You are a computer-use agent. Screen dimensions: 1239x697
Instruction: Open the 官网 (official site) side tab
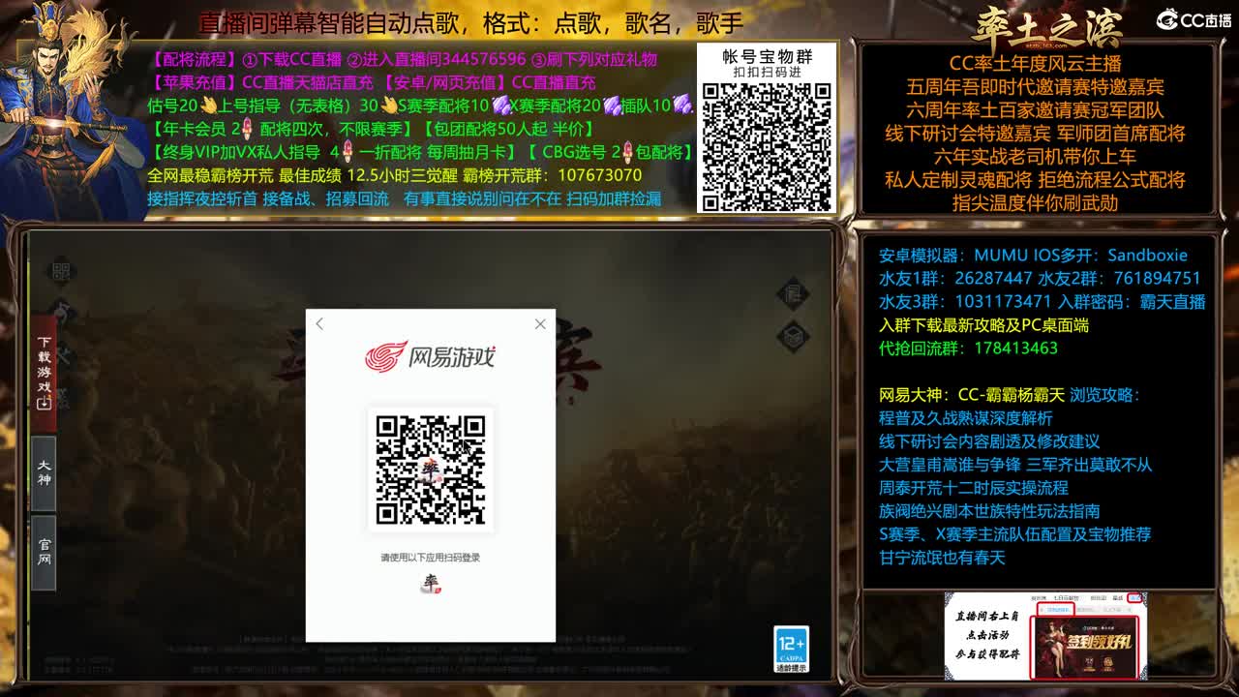click(45, 553)
